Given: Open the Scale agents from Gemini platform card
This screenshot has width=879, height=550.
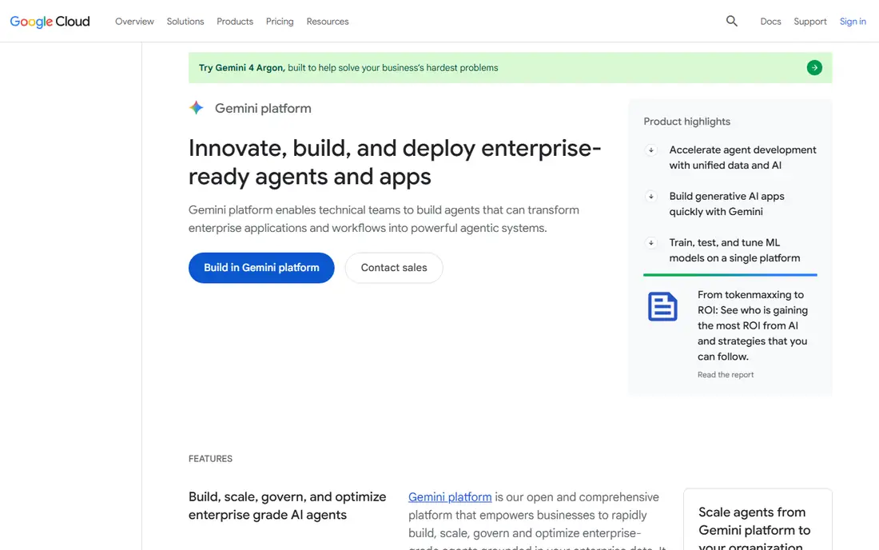Looking at the screenshot, I should pos(758,520).
